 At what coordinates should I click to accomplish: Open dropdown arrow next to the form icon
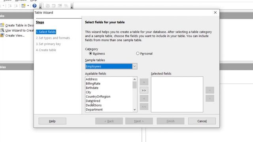(x=28, y=6)
